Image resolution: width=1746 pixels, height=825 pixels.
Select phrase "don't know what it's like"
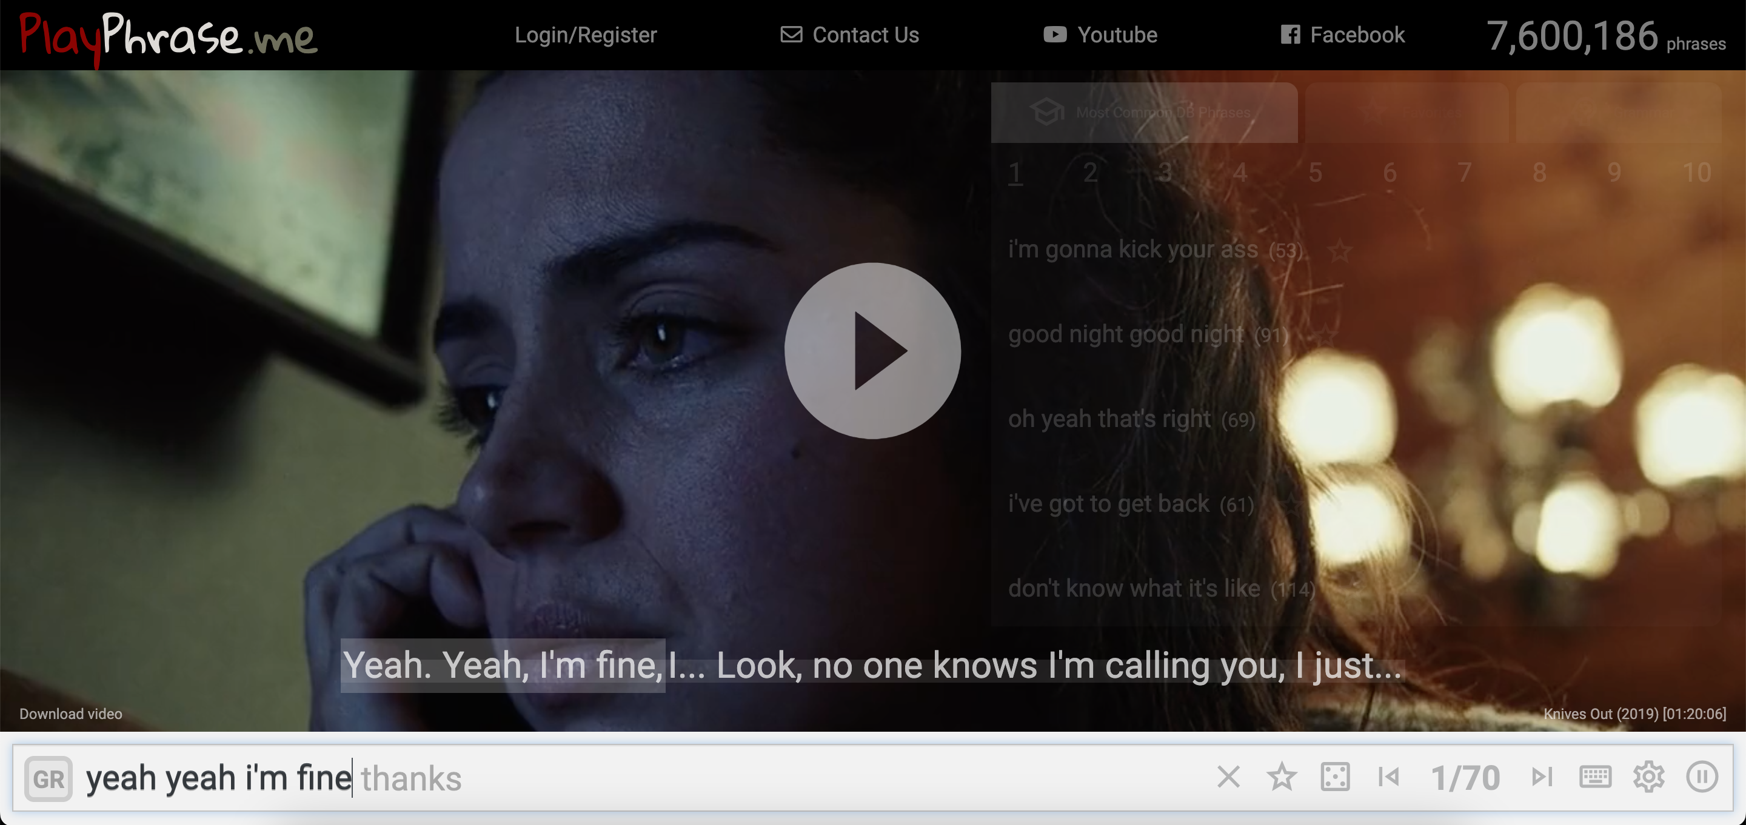[1134, 588]
